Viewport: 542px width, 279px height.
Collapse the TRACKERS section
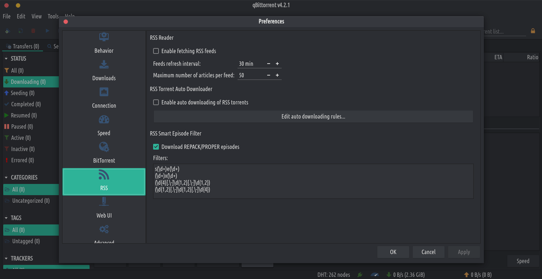[x=6, y=258]
